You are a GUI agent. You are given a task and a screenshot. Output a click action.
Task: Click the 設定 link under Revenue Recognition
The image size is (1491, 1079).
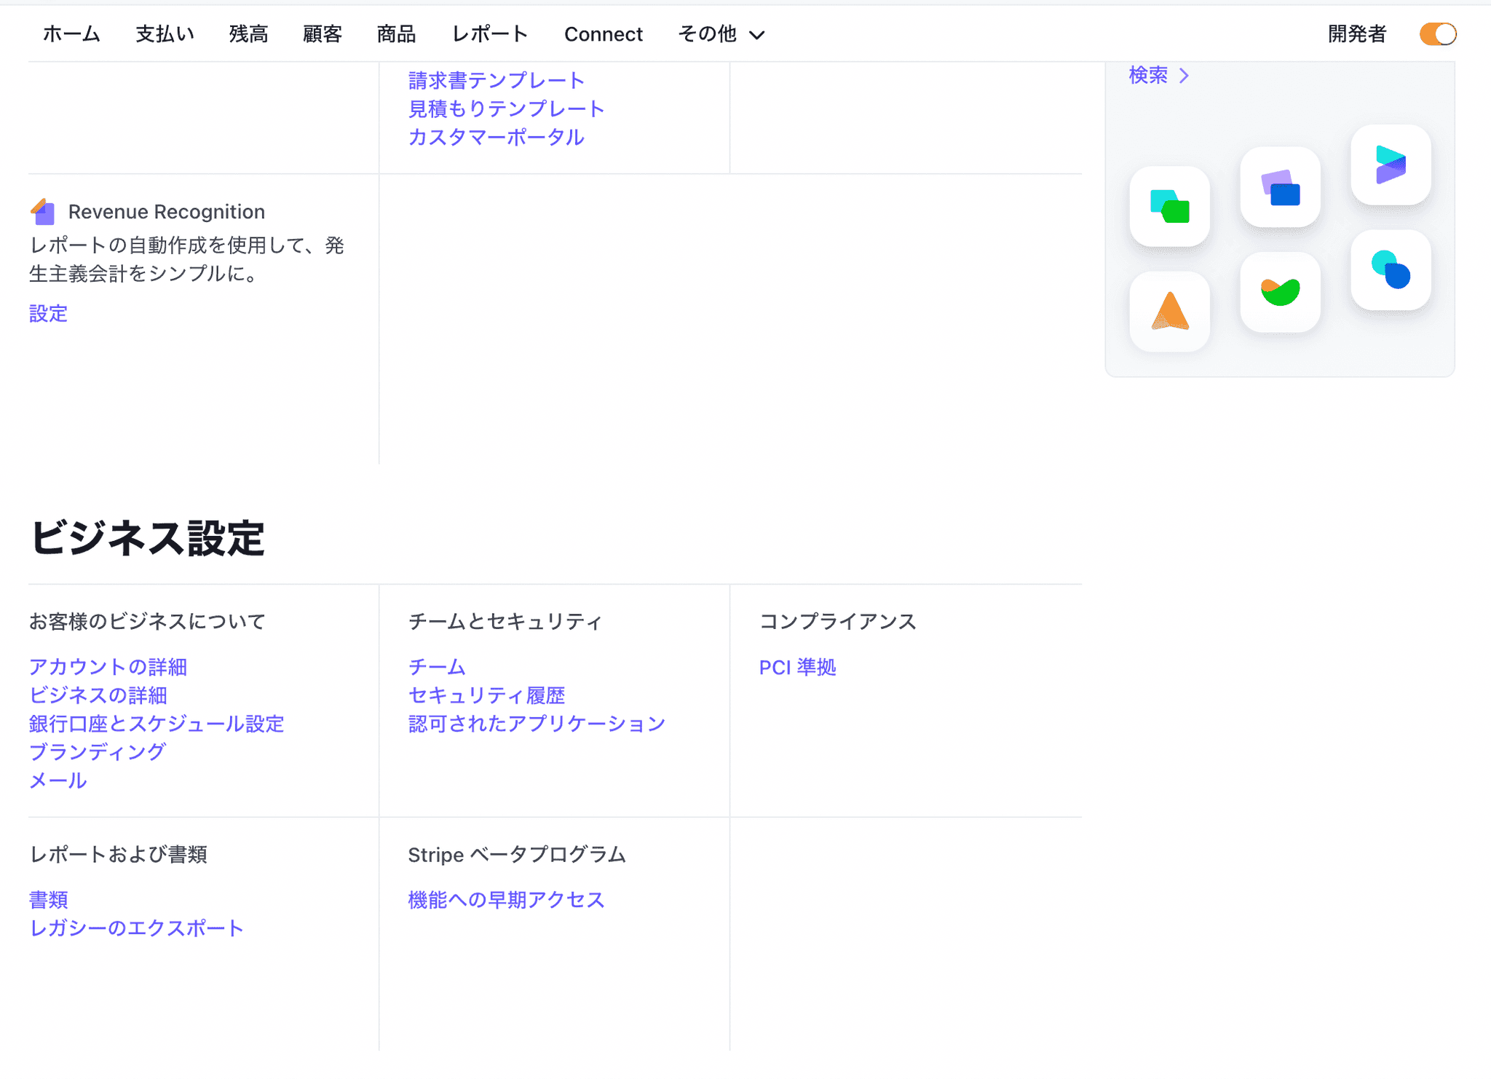pyautogui.click(x=48, y=314)
